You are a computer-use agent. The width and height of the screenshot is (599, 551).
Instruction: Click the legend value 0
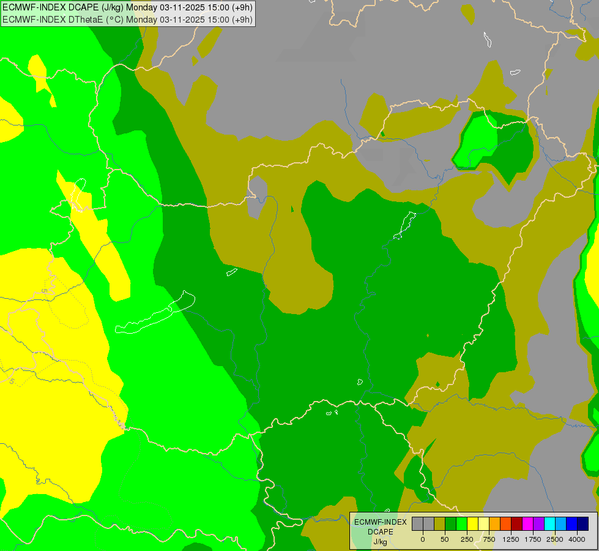[x=423, y=539]
